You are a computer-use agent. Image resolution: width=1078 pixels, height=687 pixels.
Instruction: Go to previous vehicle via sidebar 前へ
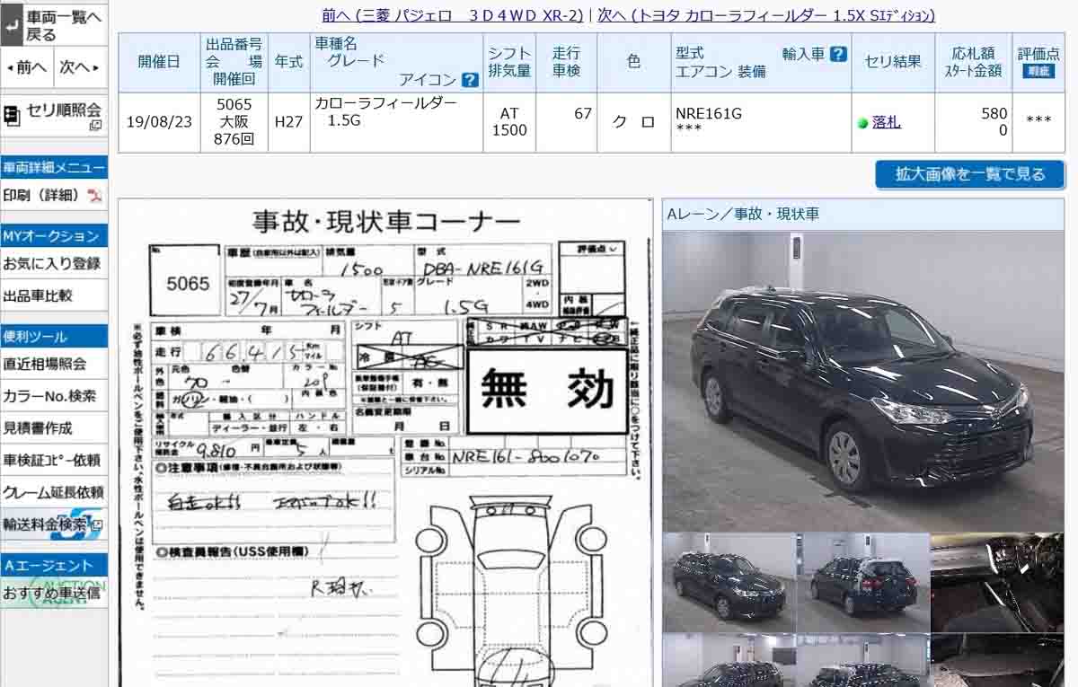26,67
